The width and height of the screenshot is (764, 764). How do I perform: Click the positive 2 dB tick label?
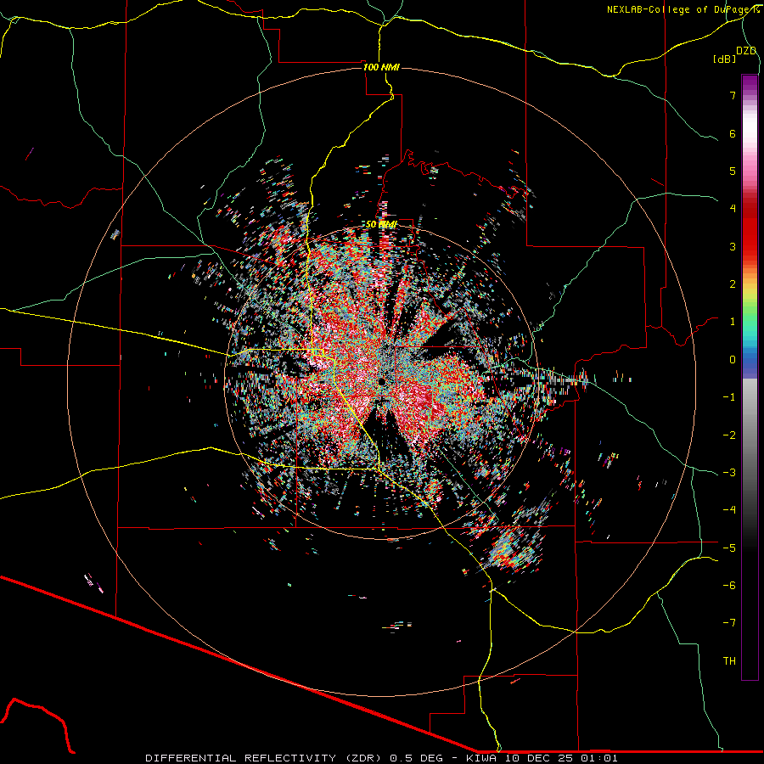click(733, 284)
